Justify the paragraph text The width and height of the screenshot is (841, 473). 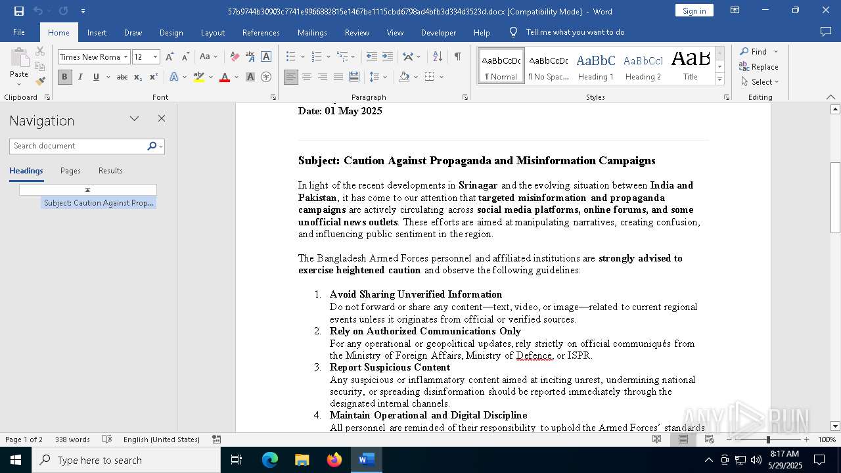(338, 77)
